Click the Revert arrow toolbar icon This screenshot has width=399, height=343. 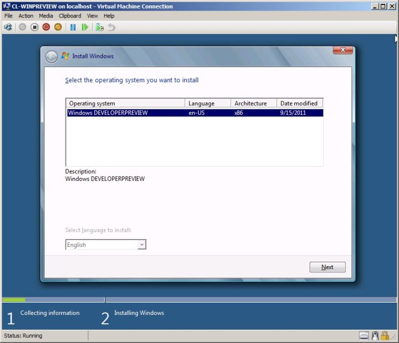tap(111, 27)
